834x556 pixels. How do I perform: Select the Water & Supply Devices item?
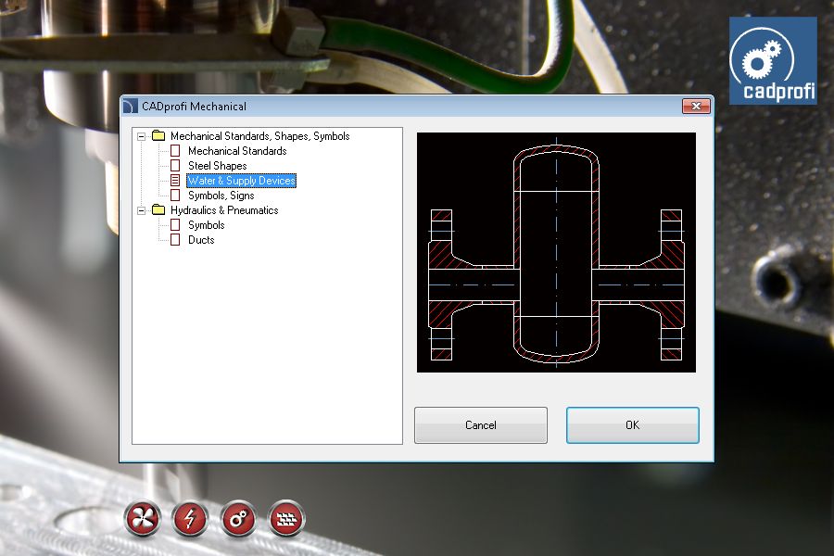(x=242, y=181)
